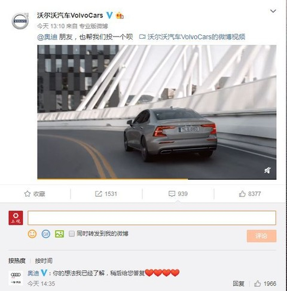Screen dimensions: 287x291
Task: Play the Volvo car video thumbnail
Action: coord(157,112)
